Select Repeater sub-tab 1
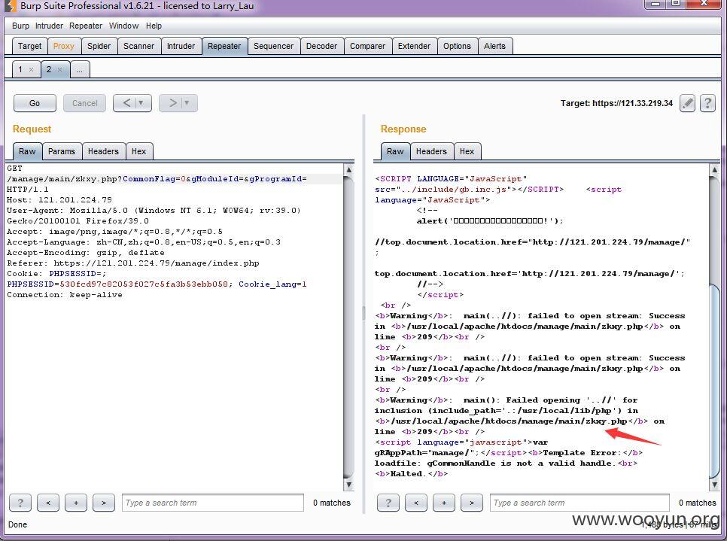 pyautogui.click(x=20, y=69)
